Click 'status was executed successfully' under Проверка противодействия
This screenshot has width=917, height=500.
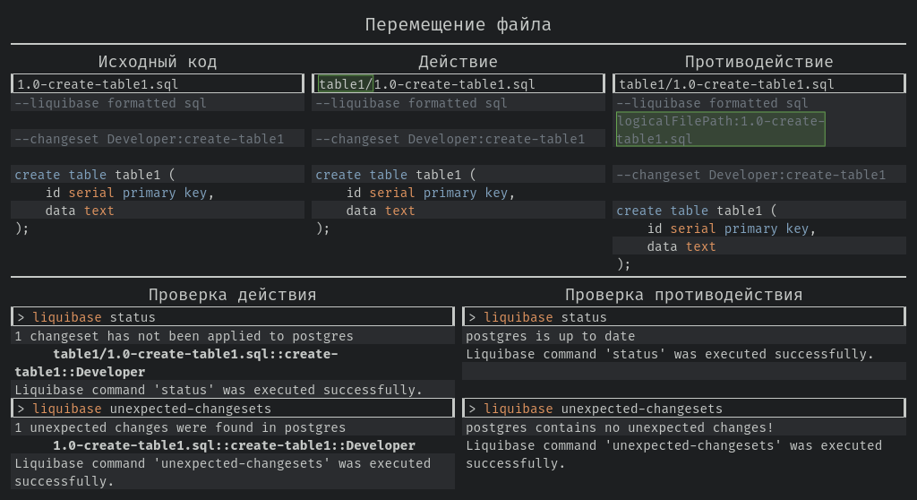pyautogui.click(x=670, y=354)
